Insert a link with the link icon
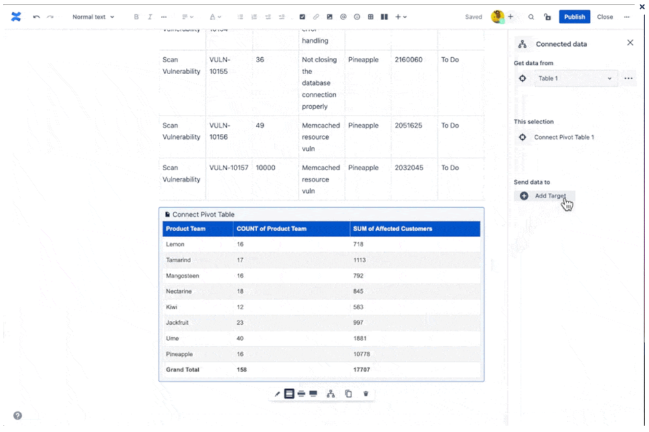 point(316,16)
